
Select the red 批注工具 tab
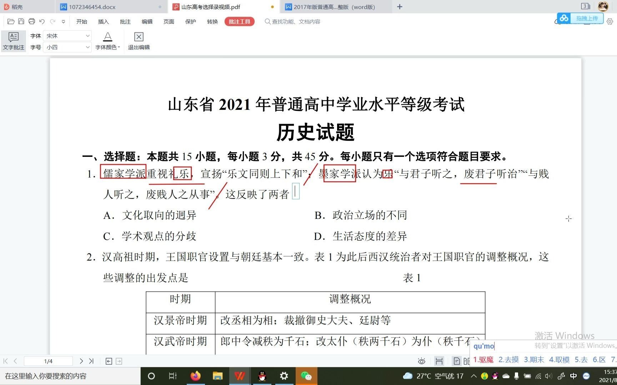click(239, 22)
